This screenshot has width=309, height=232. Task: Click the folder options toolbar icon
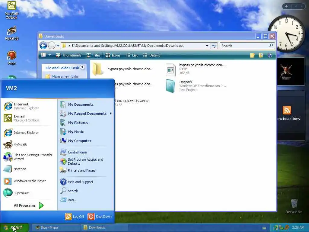[261, 55]
